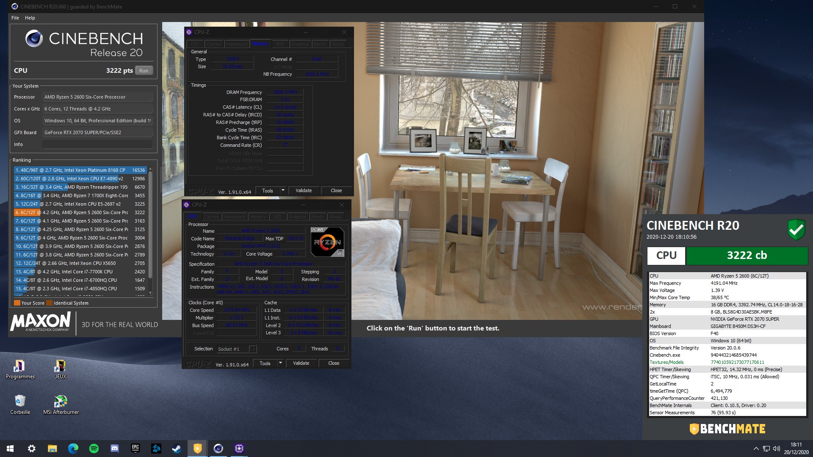Image resolution: width=813 pixels, height=457 pixels.
Task: Switch to Cinebench in the taskbar
Action: pyautogui.click(x=218, y=449)
